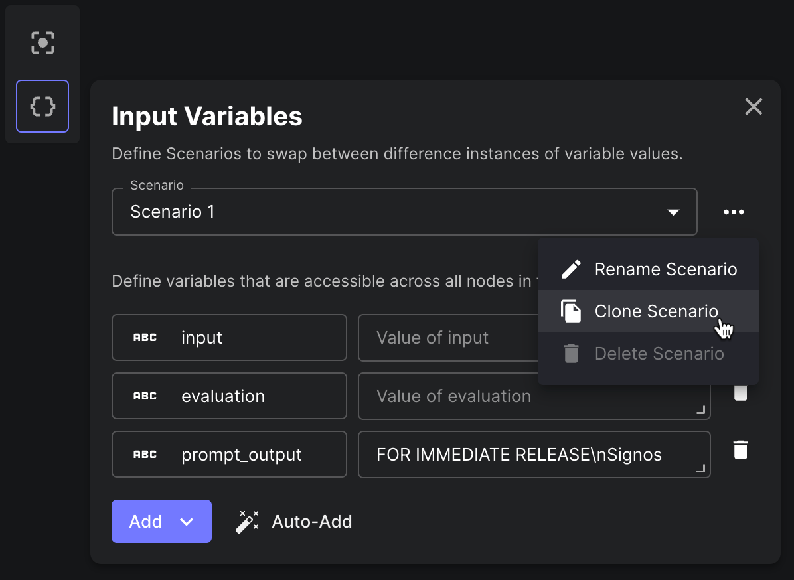Click the clone pages icon in menu

click(x=570, y=311)
